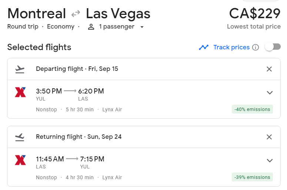Toggle the Track prices switch
The width and height of the screenshot is (287, 190).
tap(273, 47)
